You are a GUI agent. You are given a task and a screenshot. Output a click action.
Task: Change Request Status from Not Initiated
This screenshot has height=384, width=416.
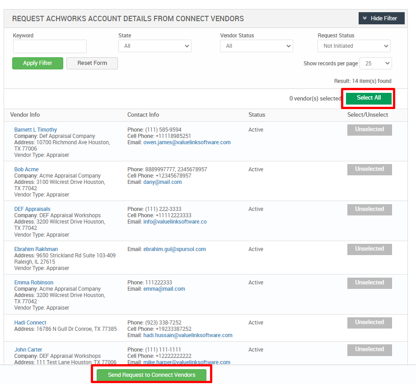coord(354,46)
